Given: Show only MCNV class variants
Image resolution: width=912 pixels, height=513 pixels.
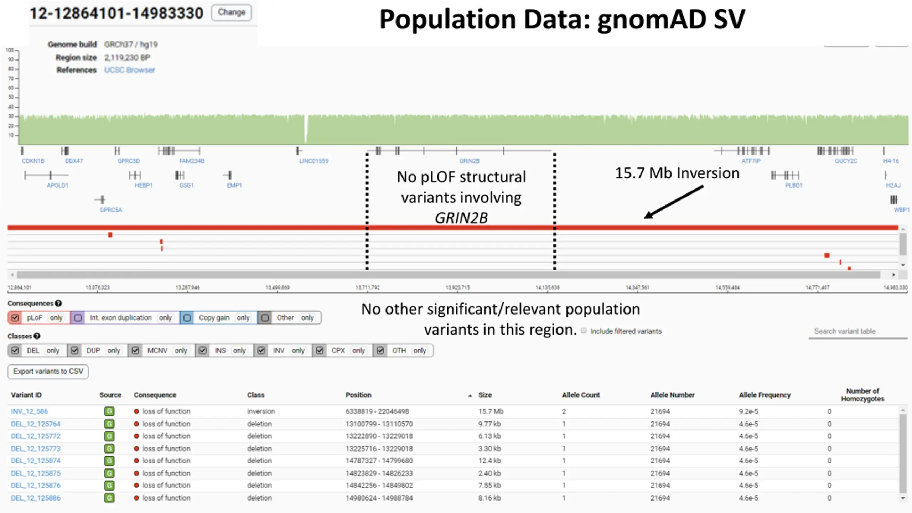Looking at the screenshot, I should (181, 351).
